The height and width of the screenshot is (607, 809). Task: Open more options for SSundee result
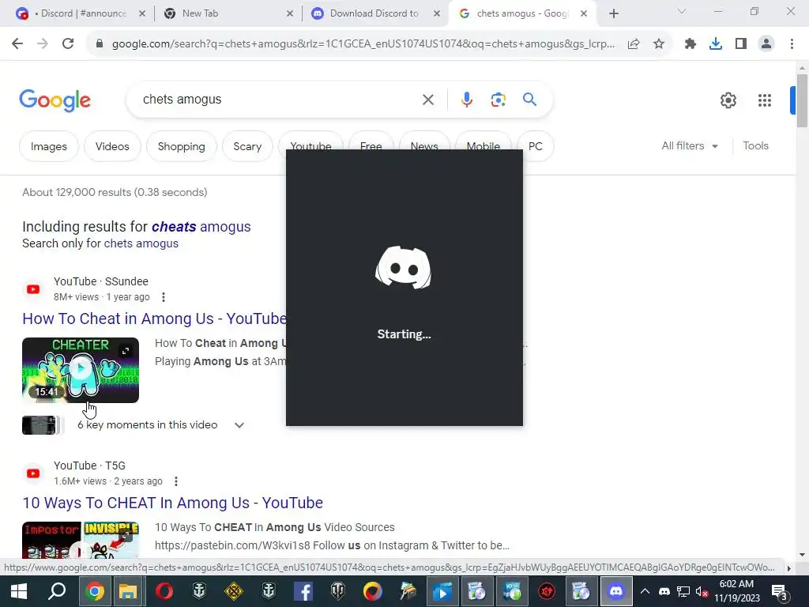tap(163, 297)
